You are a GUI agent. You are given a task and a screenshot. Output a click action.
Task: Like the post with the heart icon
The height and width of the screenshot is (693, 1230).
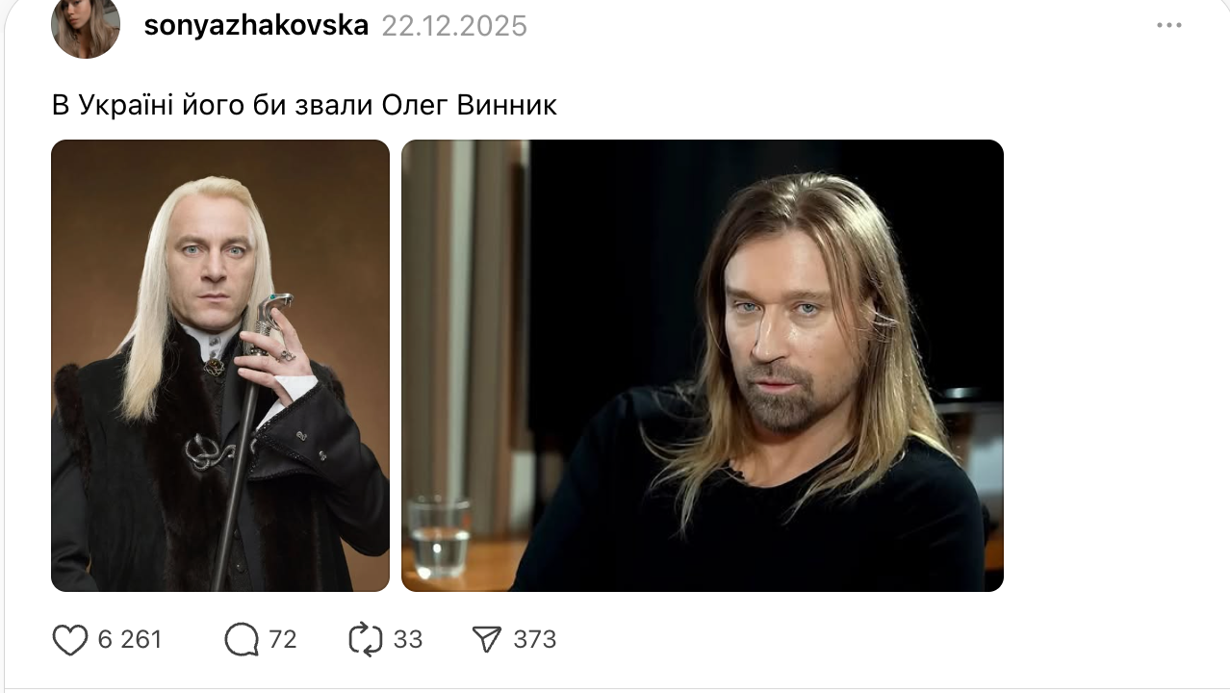[69, 640]
